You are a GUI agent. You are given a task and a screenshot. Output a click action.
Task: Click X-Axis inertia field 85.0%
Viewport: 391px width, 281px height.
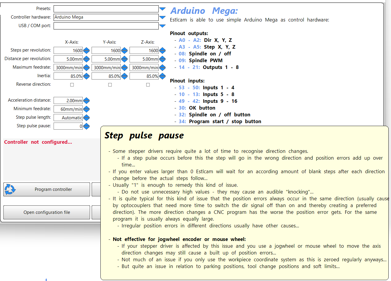(x=68, y=76)
